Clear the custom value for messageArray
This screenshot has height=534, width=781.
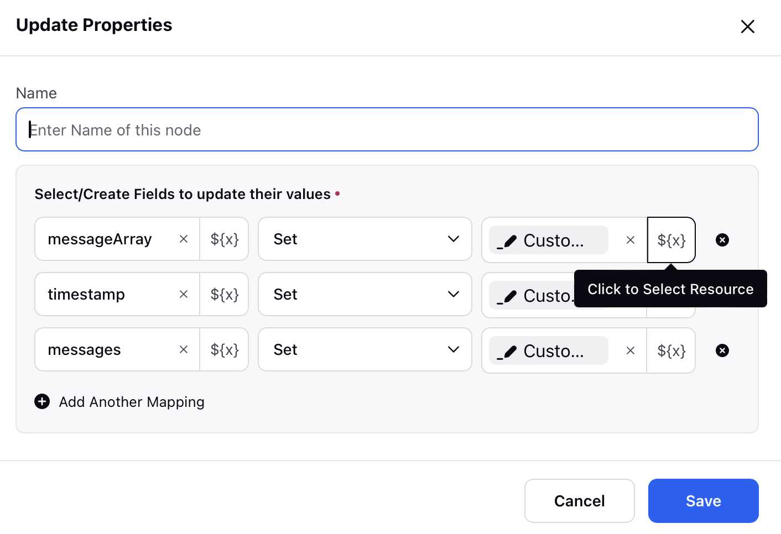pos(630,240)
